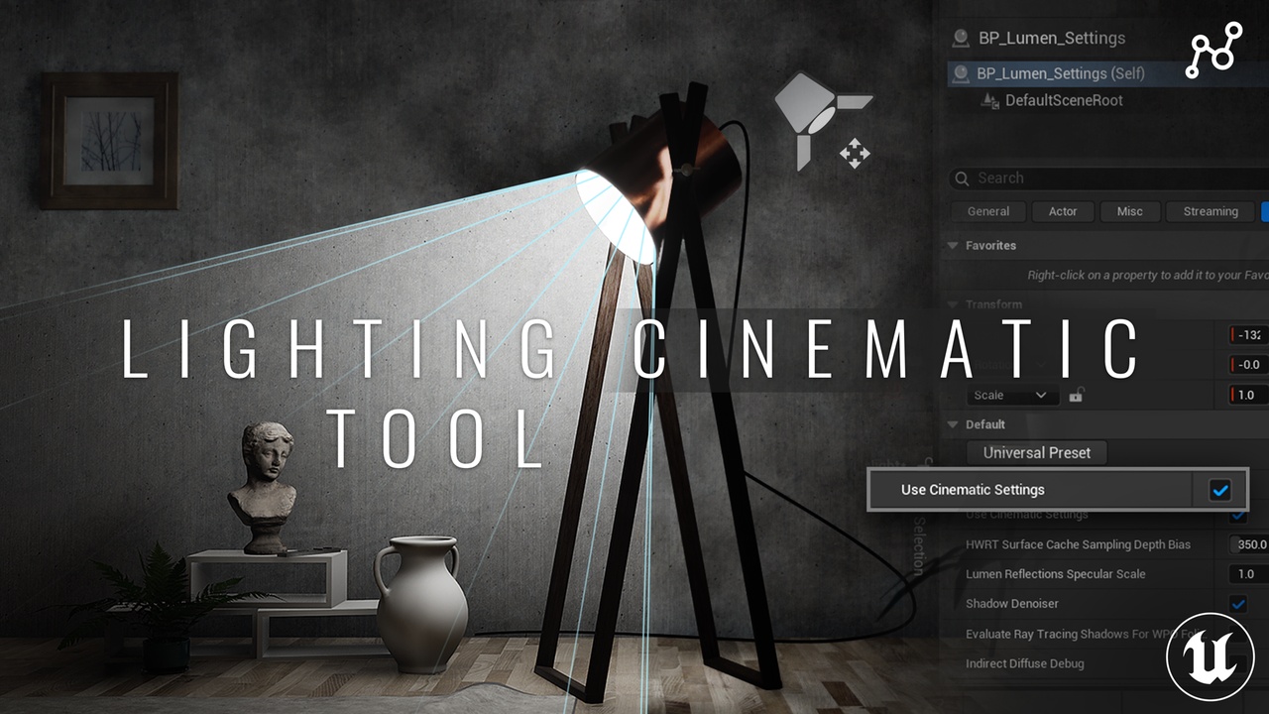Click the move arrows gizmo icon
1269x714 pixels.
coord(854,155)
